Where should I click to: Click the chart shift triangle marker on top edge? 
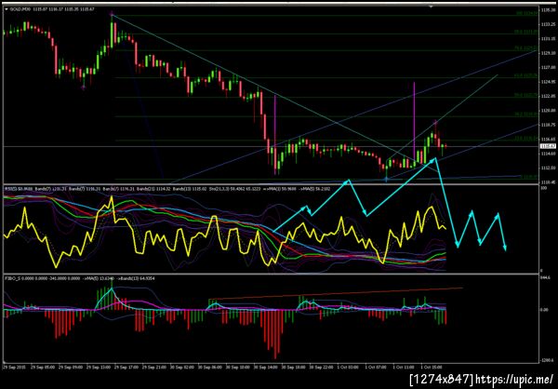coord(432,7)
